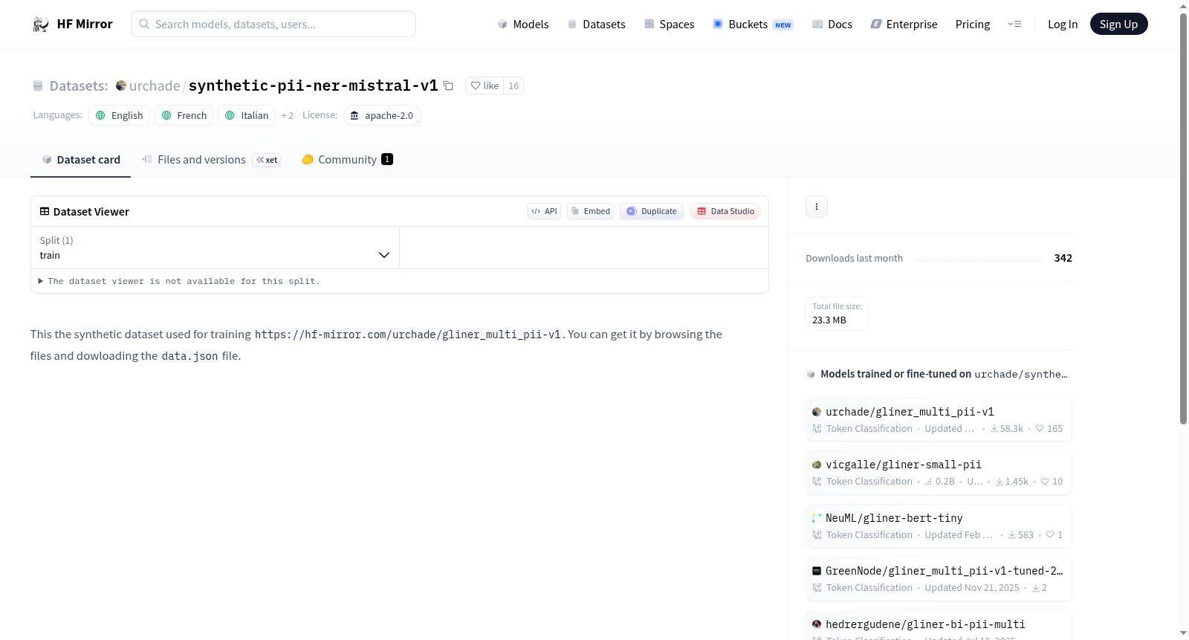
Task: Open Data Studio button
Action: (x=725, y=211)
